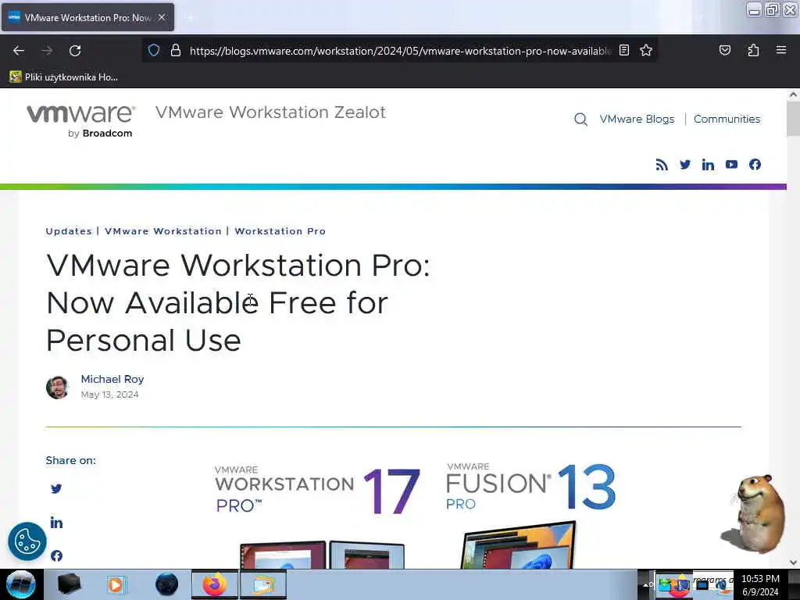Screen dimensions: 800x600
Task: Show hidden tray icons arrow
Action: (645, 585)
